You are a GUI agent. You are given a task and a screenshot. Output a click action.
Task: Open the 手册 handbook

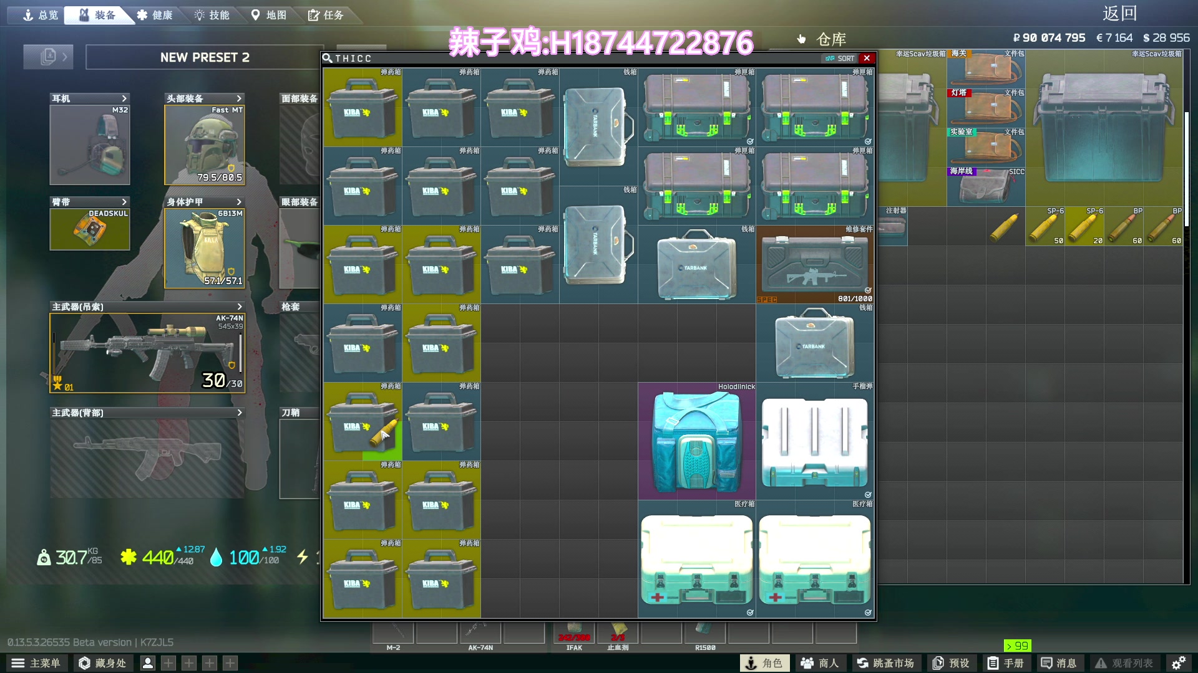(x=1006, y=663)
